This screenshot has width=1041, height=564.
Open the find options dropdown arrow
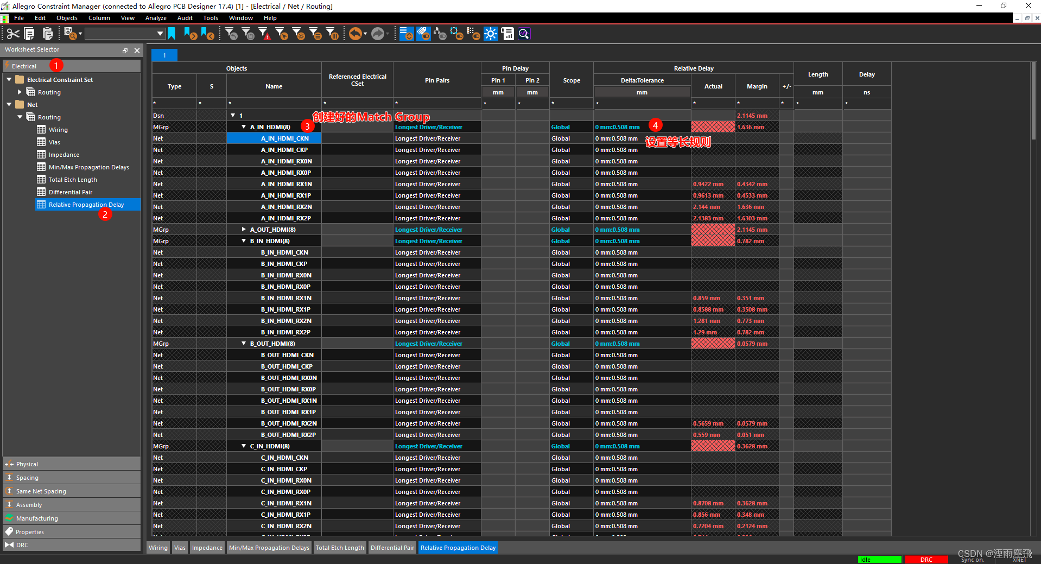[80, 34]
